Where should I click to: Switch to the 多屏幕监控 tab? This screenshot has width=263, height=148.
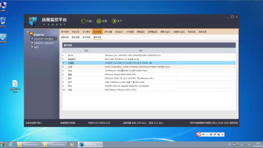tap(153, 32)
